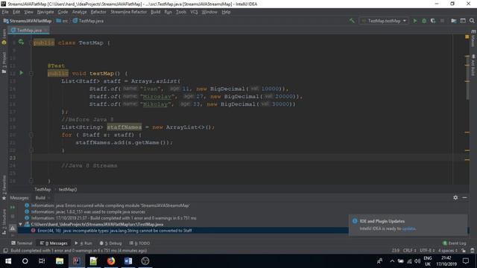Screen dimensions: 477x268
Task: Click the yellow inspection indicator at the top of the scrollbar
Action: (467, 36)
